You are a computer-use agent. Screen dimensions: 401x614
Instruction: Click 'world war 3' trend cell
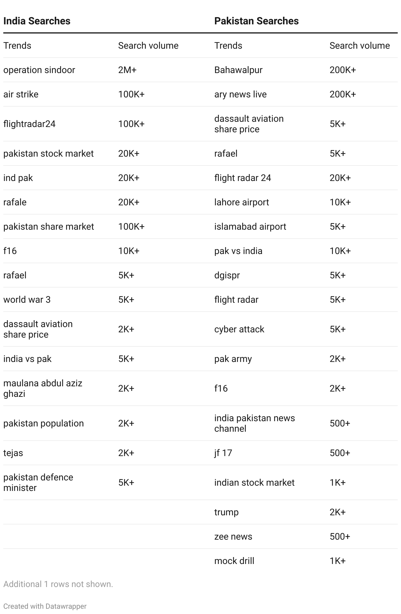[x=27, y=300]
